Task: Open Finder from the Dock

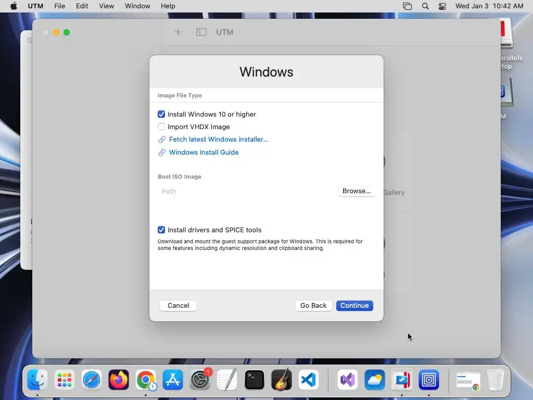Action: pyautogui.click(x=37, y=380)
